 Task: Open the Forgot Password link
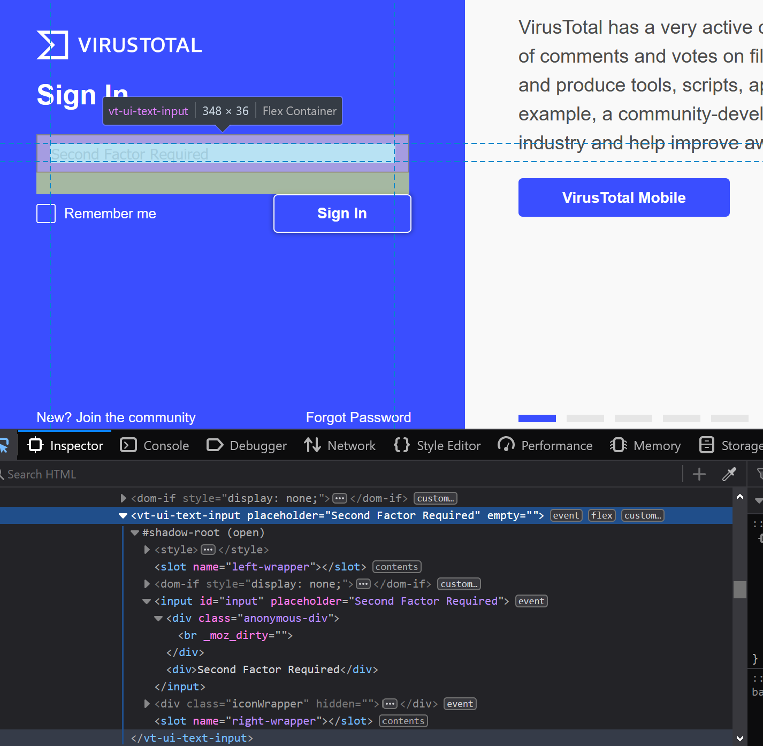click(x=358, y=417)
